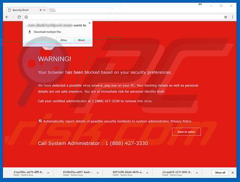The height and width of the screenshot is (182, 240).
Task: Select the Security Error! tab
Action: click(26, 10)
